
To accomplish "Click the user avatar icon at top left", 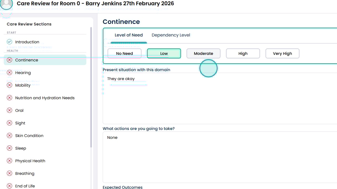I will pos(6,4).
